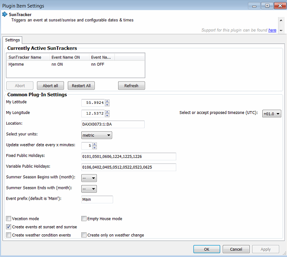Open the metric units dropdown
287x257 pixels.
(97, 135)
